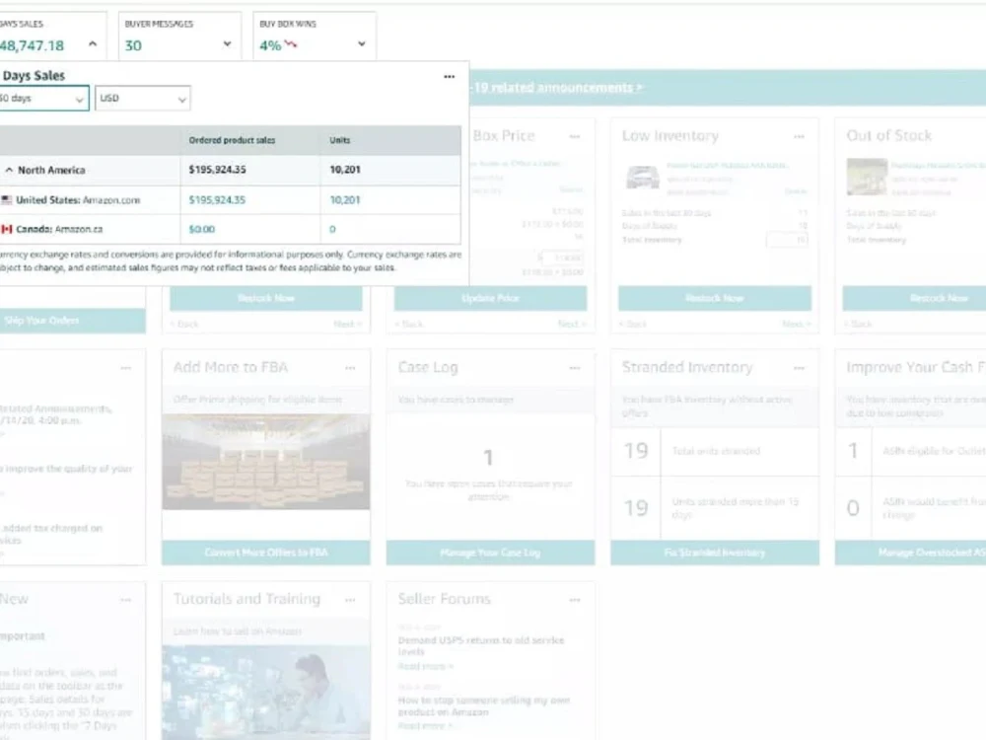Click Fix Stranded Inventory button
This screenshot has width=986, height=740.
(x=715, y=553)
